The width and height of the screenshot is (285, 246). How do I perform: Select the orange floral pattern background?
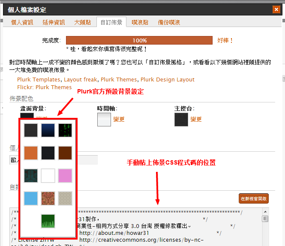(48, 198)
